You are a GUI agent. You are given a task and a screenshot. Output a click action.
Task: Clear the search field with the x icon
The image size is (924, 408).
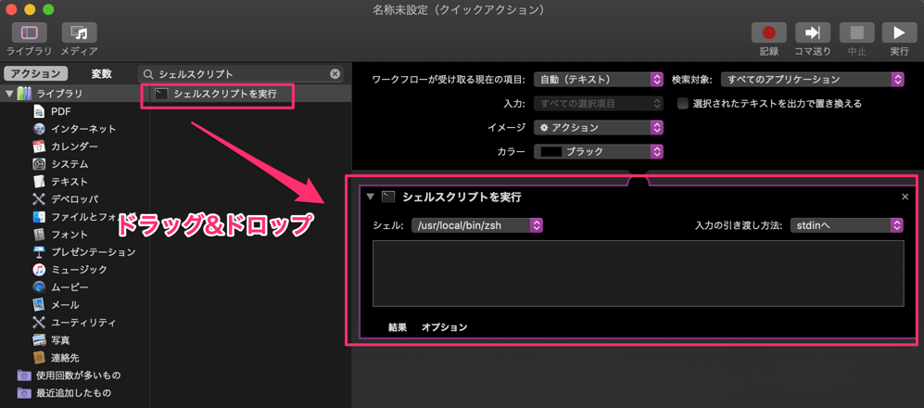click(335, 73)
